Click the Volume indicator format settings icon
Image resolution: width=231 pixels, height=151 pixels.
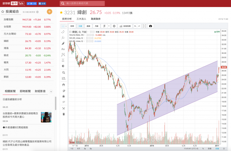coord(90,35)
